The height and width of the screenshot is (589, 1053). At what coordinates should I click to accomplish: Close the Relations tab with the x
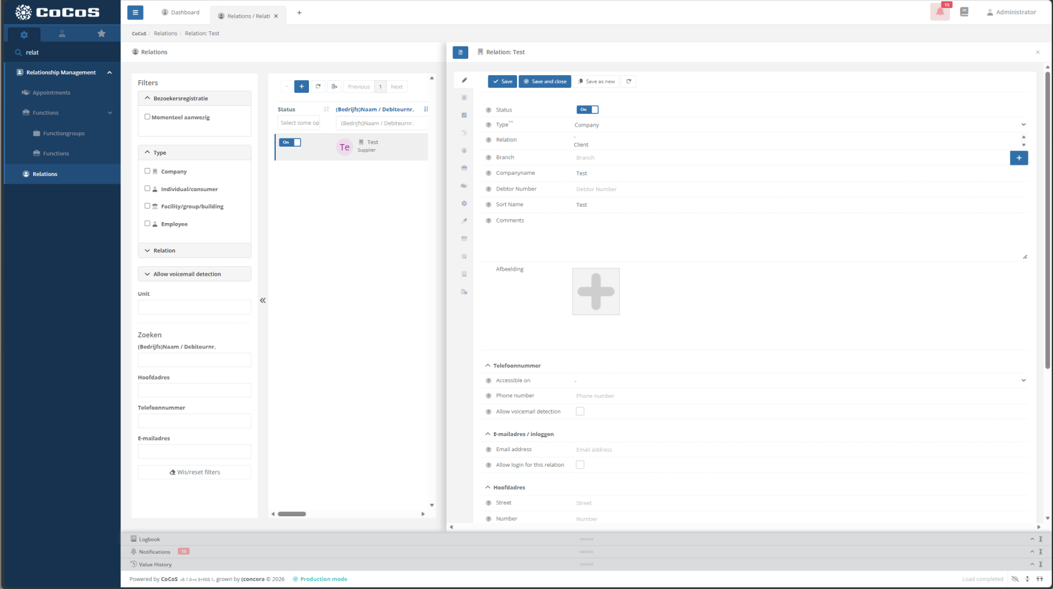[x=276, y=16]
